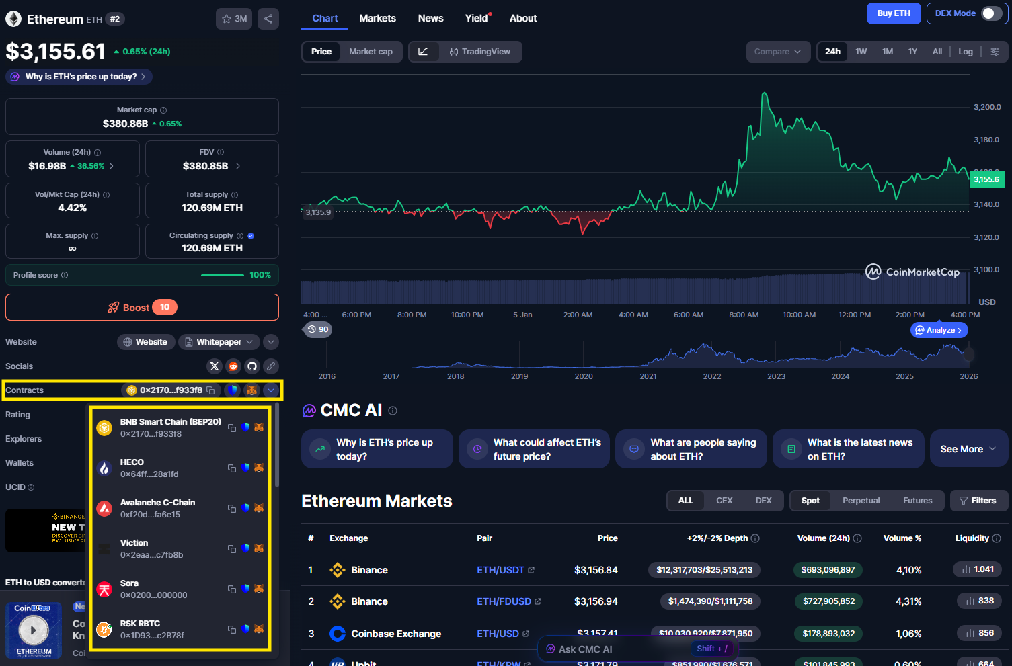Share the Ethereum page
This screenshot has width=1012, height=666.
click(x=268, y=19)
